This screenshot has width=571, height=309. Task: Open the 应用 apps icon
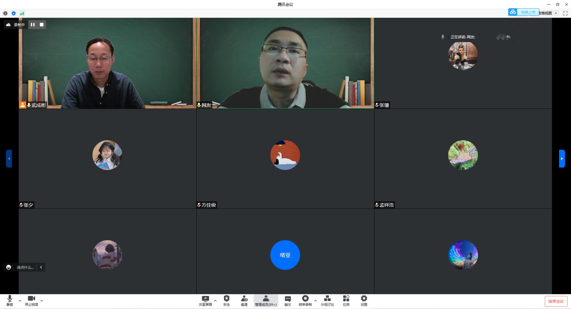(x=346, y=300)
